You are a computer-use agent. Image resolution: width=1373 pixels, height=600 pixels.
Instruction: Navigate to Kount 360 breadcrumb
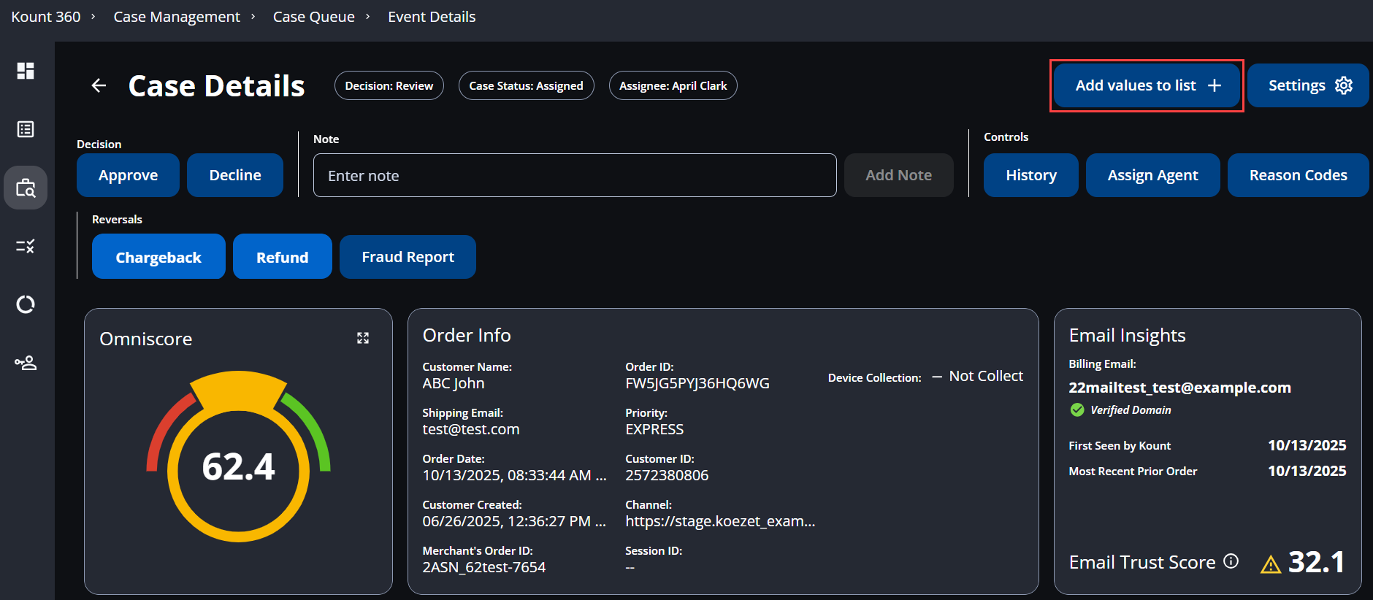[x=46, y=17]
